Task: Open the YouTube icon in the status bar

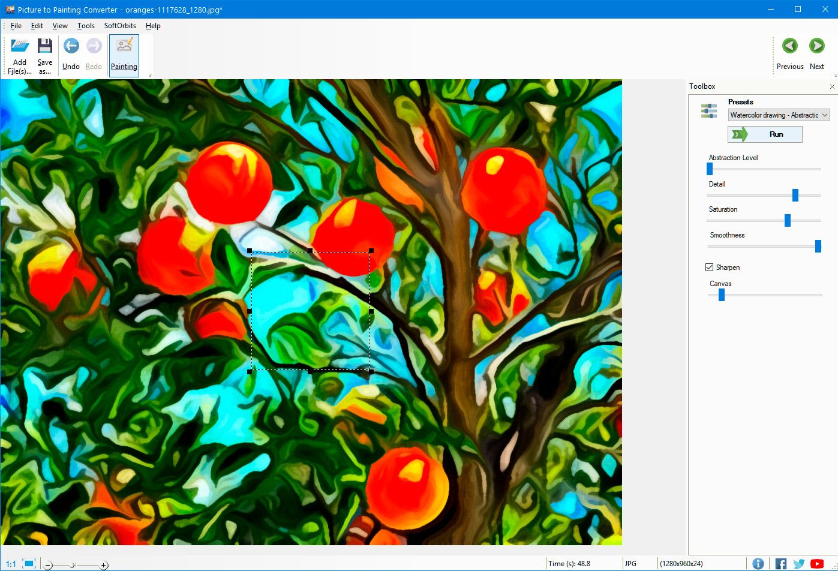Action: 818,563
